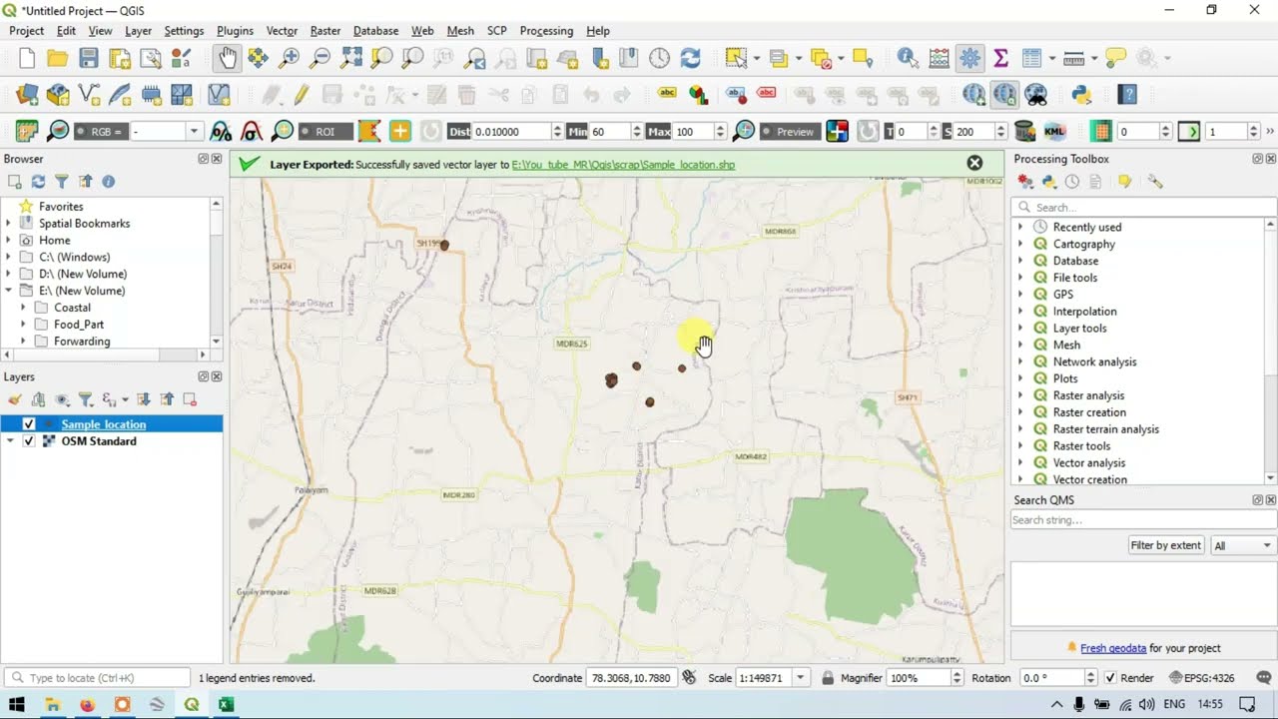Open the RGB band combination dropdown
The height and width of the screenshot is (719, 1278).
point(195,132)
